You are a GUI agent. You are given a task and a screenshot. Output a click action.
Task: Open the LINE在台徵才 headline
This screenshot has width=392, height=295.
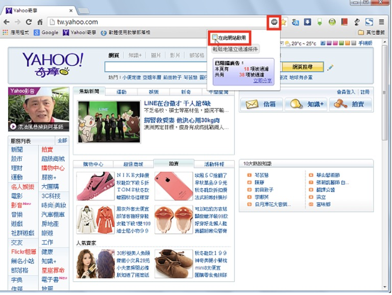(177, 103)
